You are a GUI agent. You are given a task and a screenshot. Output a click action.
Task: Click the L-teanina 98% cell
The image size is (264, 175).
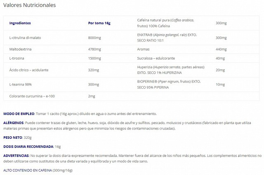pos(21,85)
